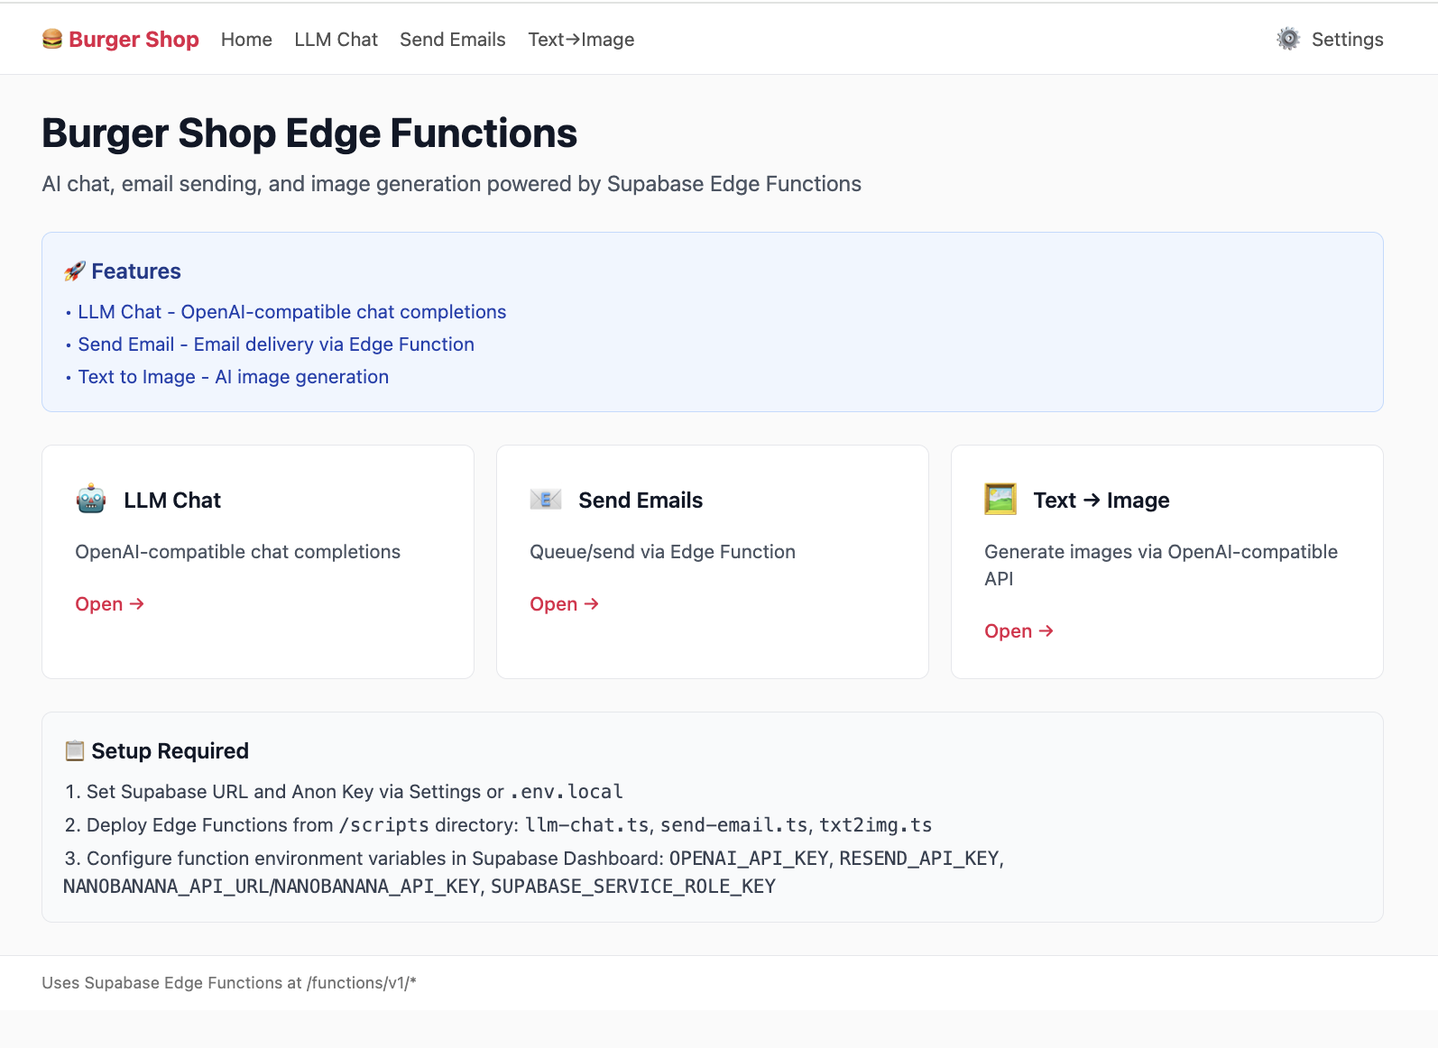Image resolution: width=1438 pixels, height=1048 pixels.
Task: Click the picture icon on Text → Image card
Action: pyautogui.click(x=1000, y=500)
